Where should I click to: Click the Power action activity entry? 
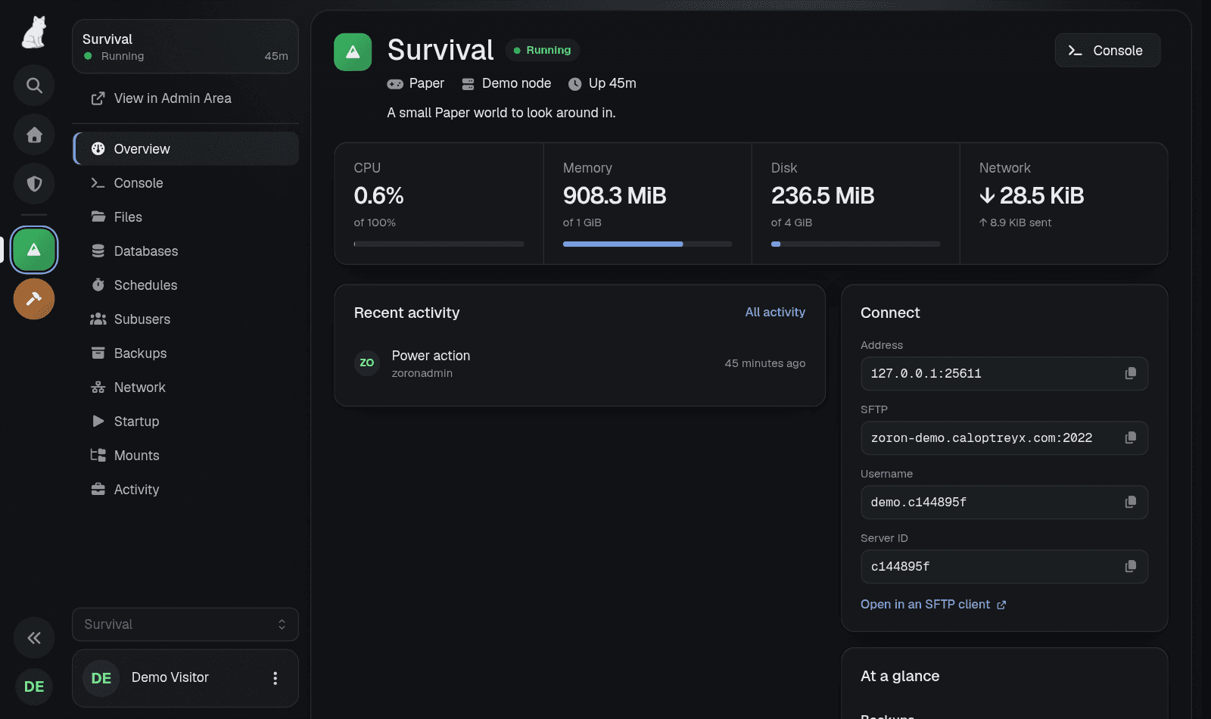point(580,363)
